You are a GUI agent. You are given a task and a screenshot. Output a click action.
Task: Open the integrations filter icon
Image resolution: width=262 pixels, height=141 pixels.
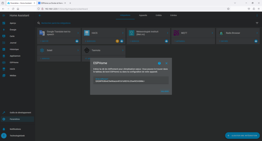(257, 23)
